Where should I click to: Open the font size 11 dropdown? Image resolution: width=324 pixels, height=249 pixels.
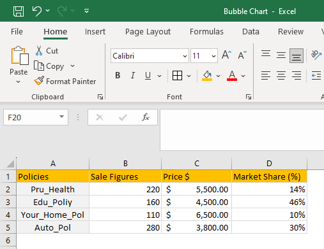click(213, 56)
